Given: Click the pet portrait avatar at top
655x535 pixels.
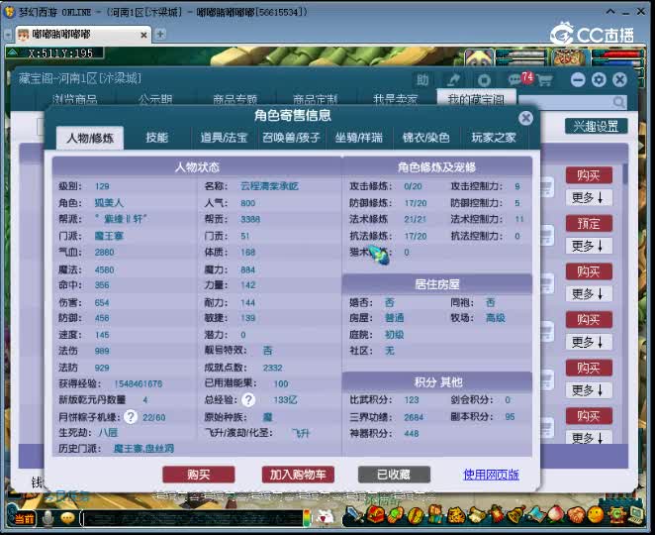Looking at the screenshot, I should pyautogui.click(x=479, y=57).
